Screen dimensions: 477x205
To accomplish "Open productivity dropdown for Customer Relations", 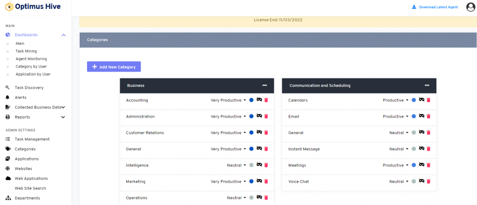I will 228,133.
